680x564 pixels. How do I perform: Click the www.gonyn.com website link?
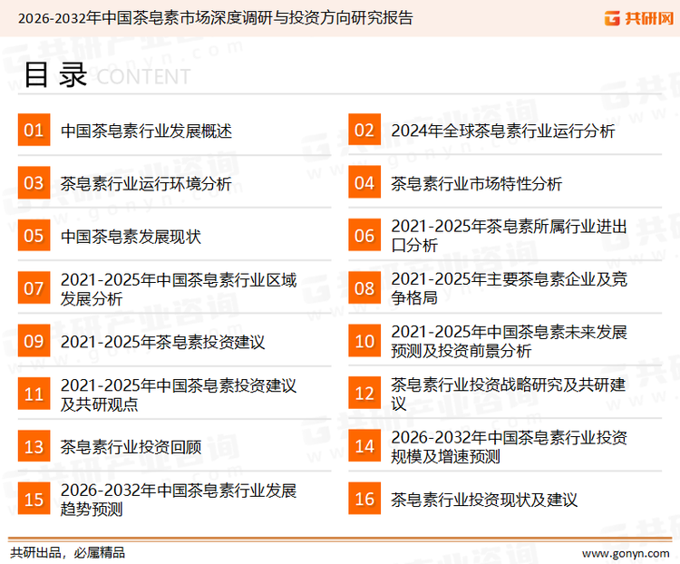click(625, 552)
